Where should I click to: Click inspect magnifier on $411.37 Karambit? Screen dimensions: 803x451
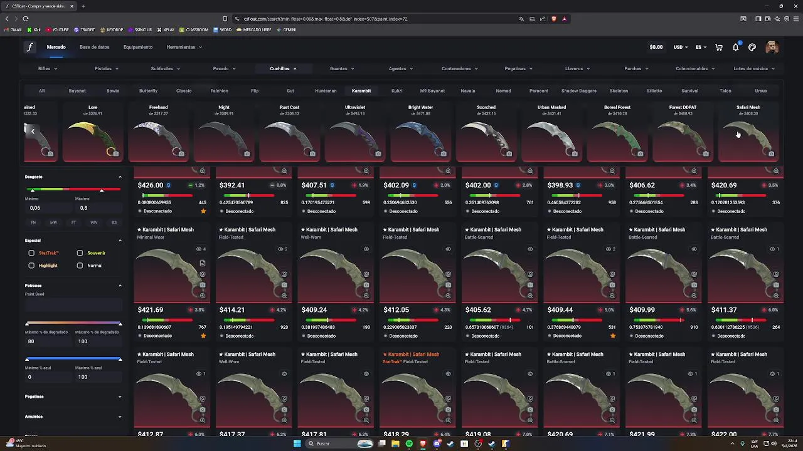pyautogui.click(x=776, y=295)
